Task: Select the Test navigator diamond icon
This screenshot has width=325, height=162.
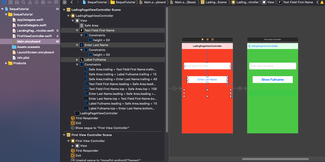Action: (x=37, y=2)
